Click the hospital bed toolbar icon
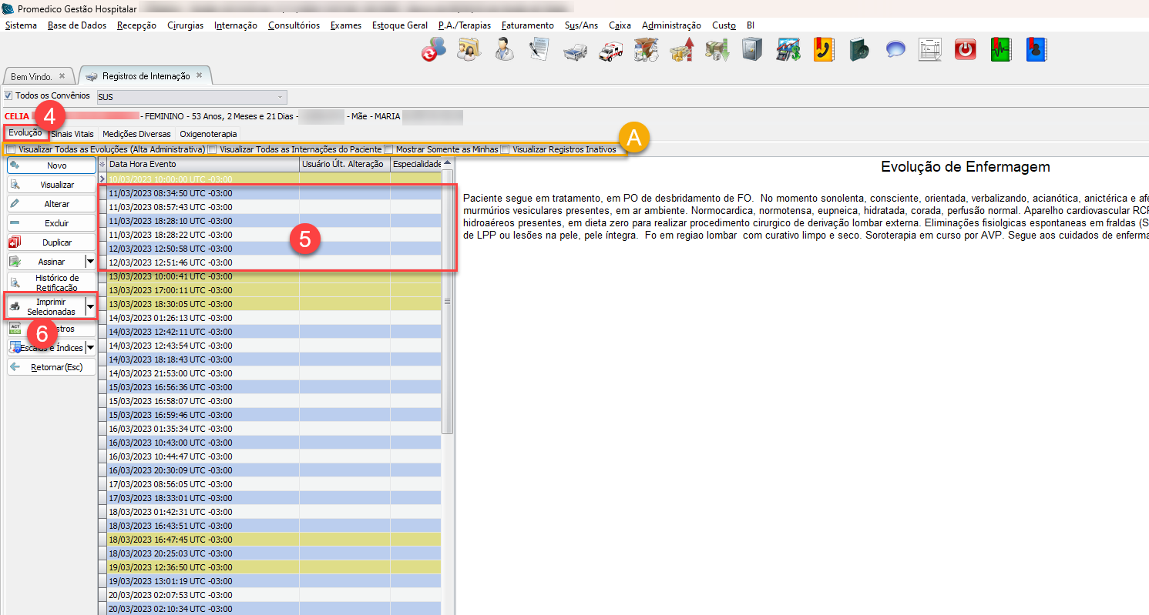Image resolution: width=1149 pixels, height=615 pixels. [575, 50]
